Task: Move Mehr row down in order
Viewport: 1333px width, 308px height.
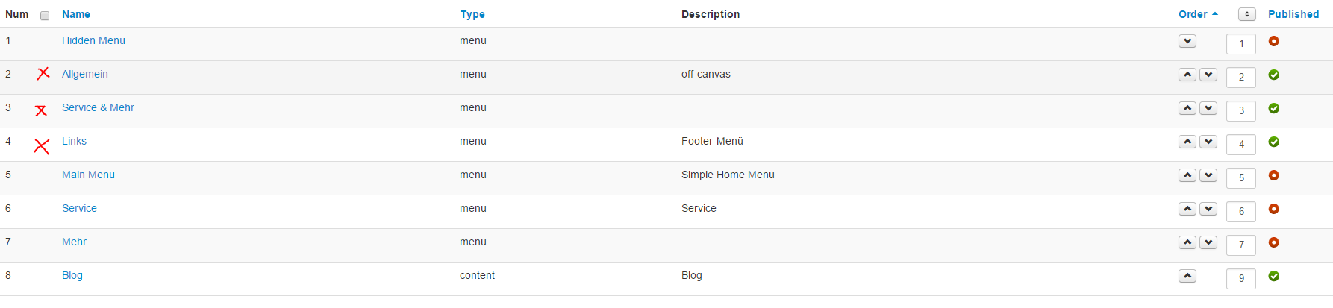Action: coord(1208,242)
